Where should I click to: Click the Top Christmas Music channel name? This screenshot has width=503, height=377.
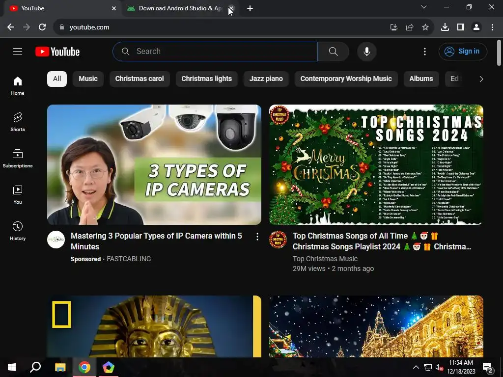tap(325, 259)
